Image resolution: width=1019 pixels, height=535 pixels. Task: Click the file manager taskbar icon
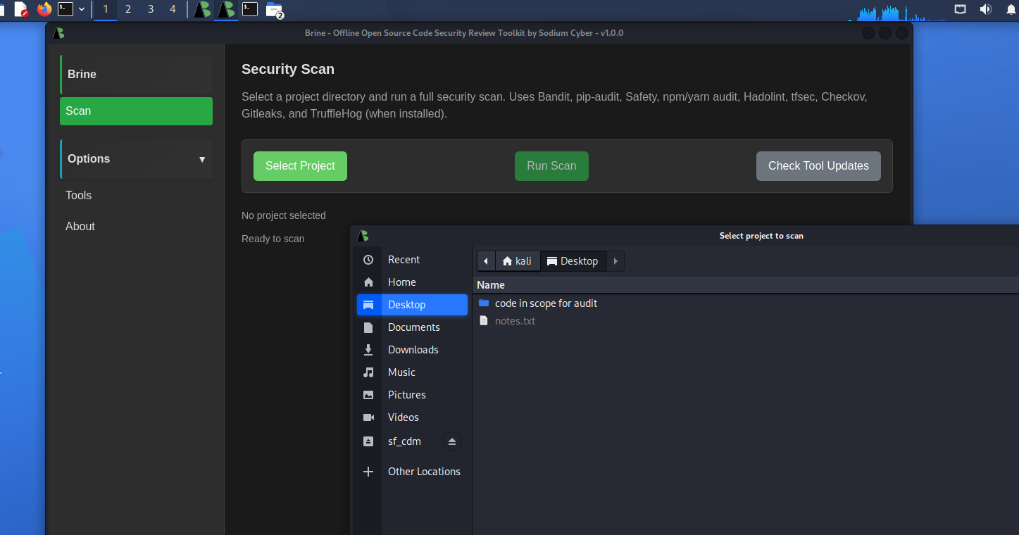click(x=274, y=9)
